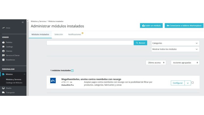The image size is (204, 115).
Task: Click the Configurar button for MegaReembolso
Action: click(x=178, y=83)
